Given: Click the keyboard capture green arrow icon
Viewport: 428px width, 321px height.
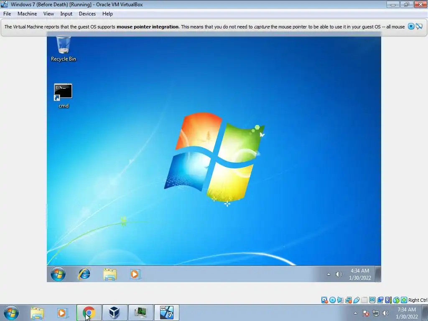Looking at the screenshot, I should [404, 300].
